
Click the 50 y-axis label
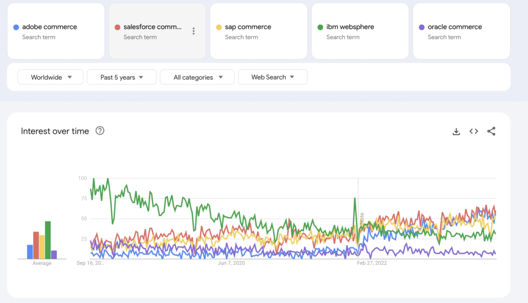[84, 219]
